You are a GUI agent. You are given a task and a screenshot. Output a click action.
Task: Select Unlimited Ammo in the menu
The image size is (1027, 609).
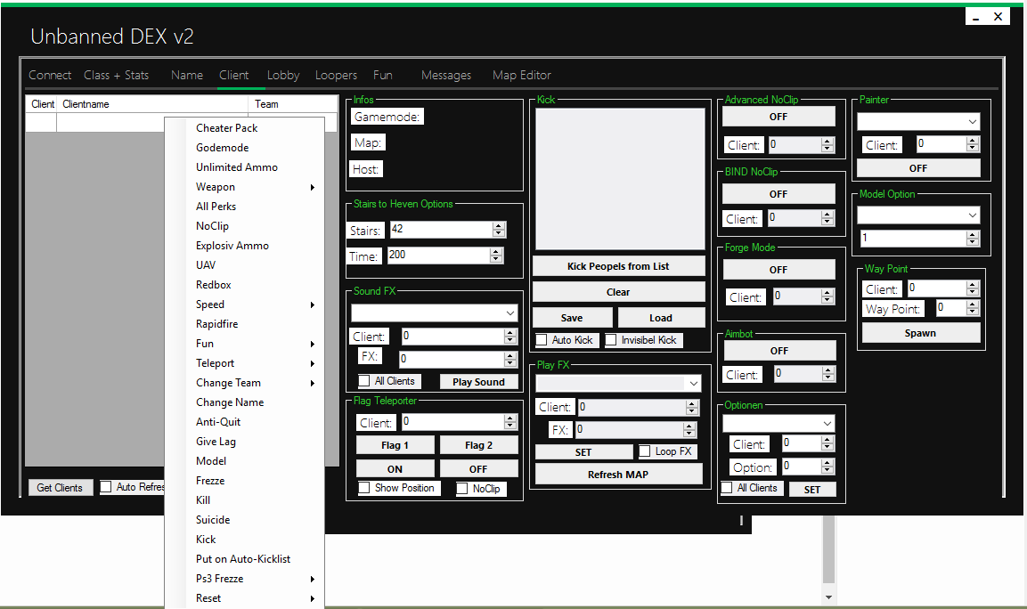[237, 167]
